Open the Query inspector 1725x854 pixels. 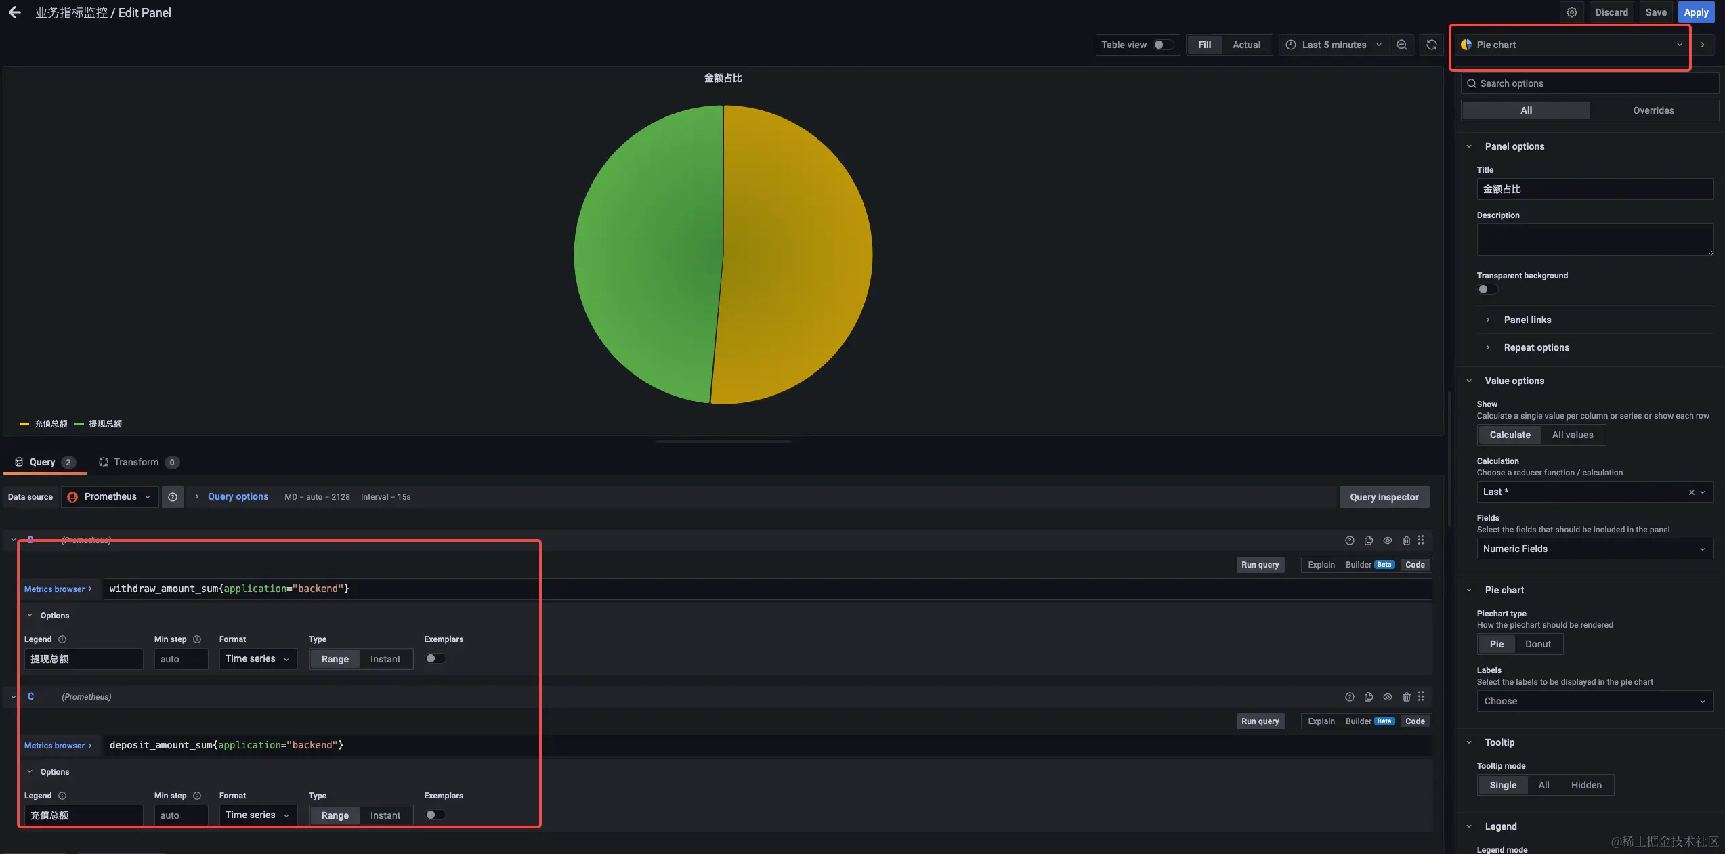point(1384,497)
